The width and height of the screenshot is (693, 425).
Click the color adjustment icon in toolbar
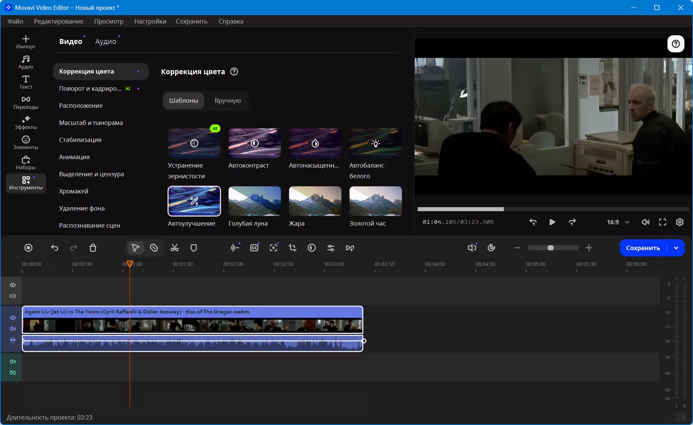click(x=312, y=248)
